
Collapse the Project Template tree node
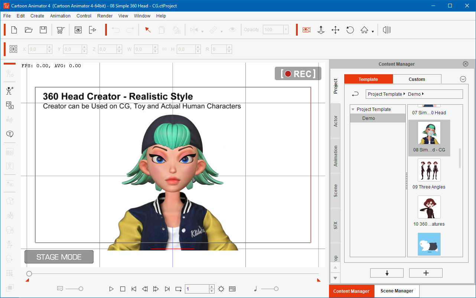(353, 109)
